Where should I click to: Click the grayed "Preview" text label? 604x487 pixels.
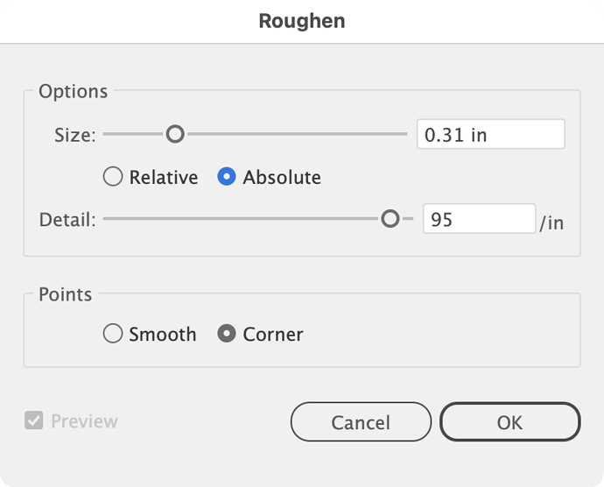click(x=84, y=421)
